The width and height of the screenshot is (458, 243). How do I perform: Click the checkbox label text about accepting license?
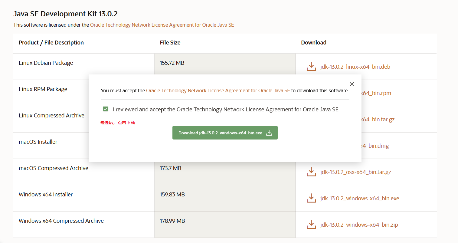[x=226, y=110]
